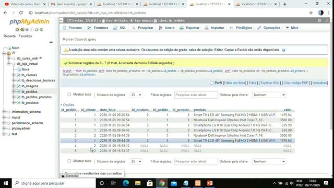Image resolution: width=334 pixels, height=188 pixels.
Task: Collapse the navigation panel using the link icon
Action: [x=51, y=42]
